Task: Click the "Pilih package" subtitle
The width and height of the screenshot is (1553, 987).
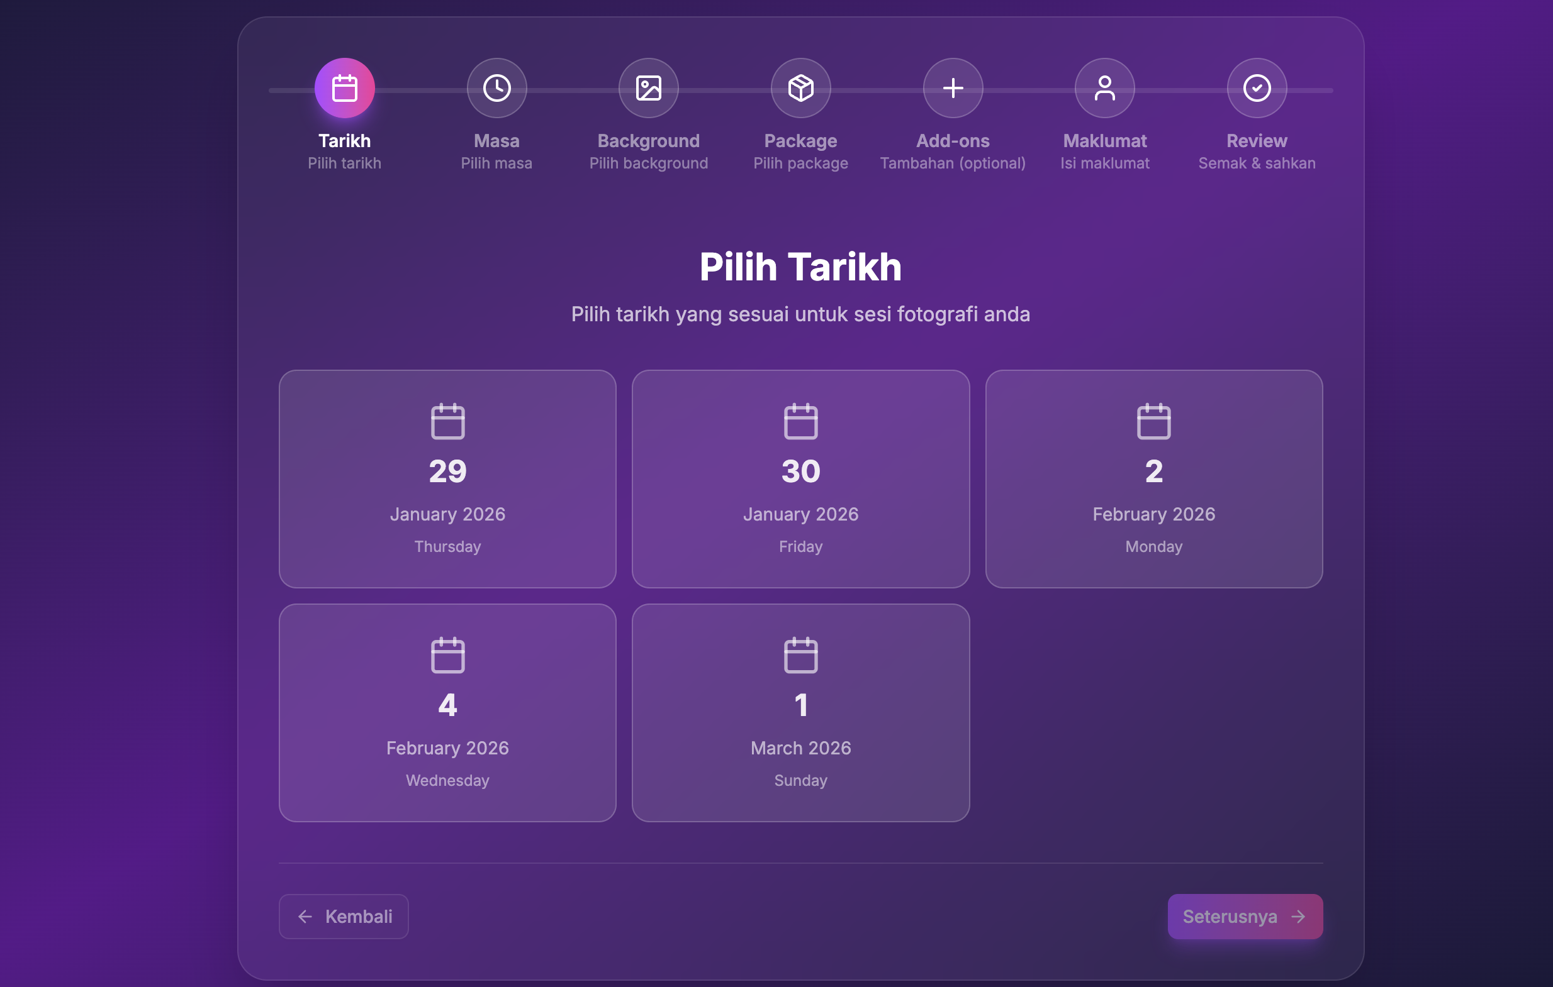Action: coord(800,163)
